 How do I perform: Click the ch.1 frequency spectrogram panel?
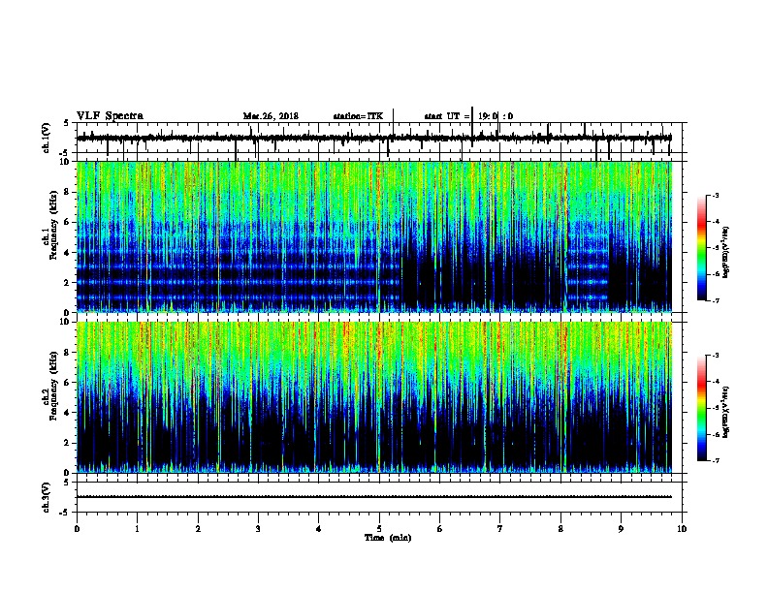374,236
